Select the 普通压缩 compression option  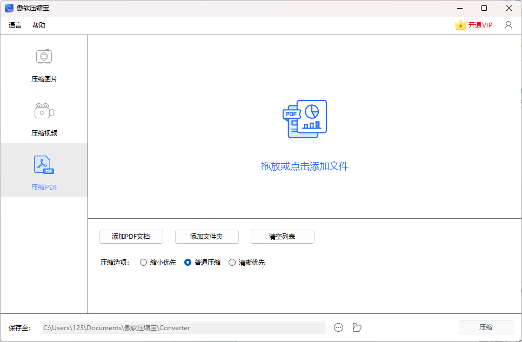pyautogui.click(x=186, y=262)
